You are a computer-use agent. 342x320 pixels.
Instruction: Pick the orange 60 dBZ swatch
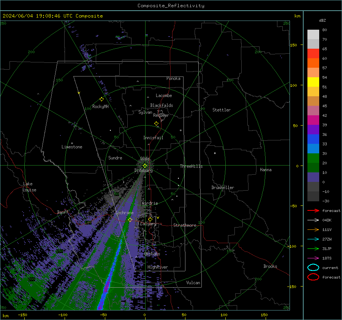[x=313, y=63]
